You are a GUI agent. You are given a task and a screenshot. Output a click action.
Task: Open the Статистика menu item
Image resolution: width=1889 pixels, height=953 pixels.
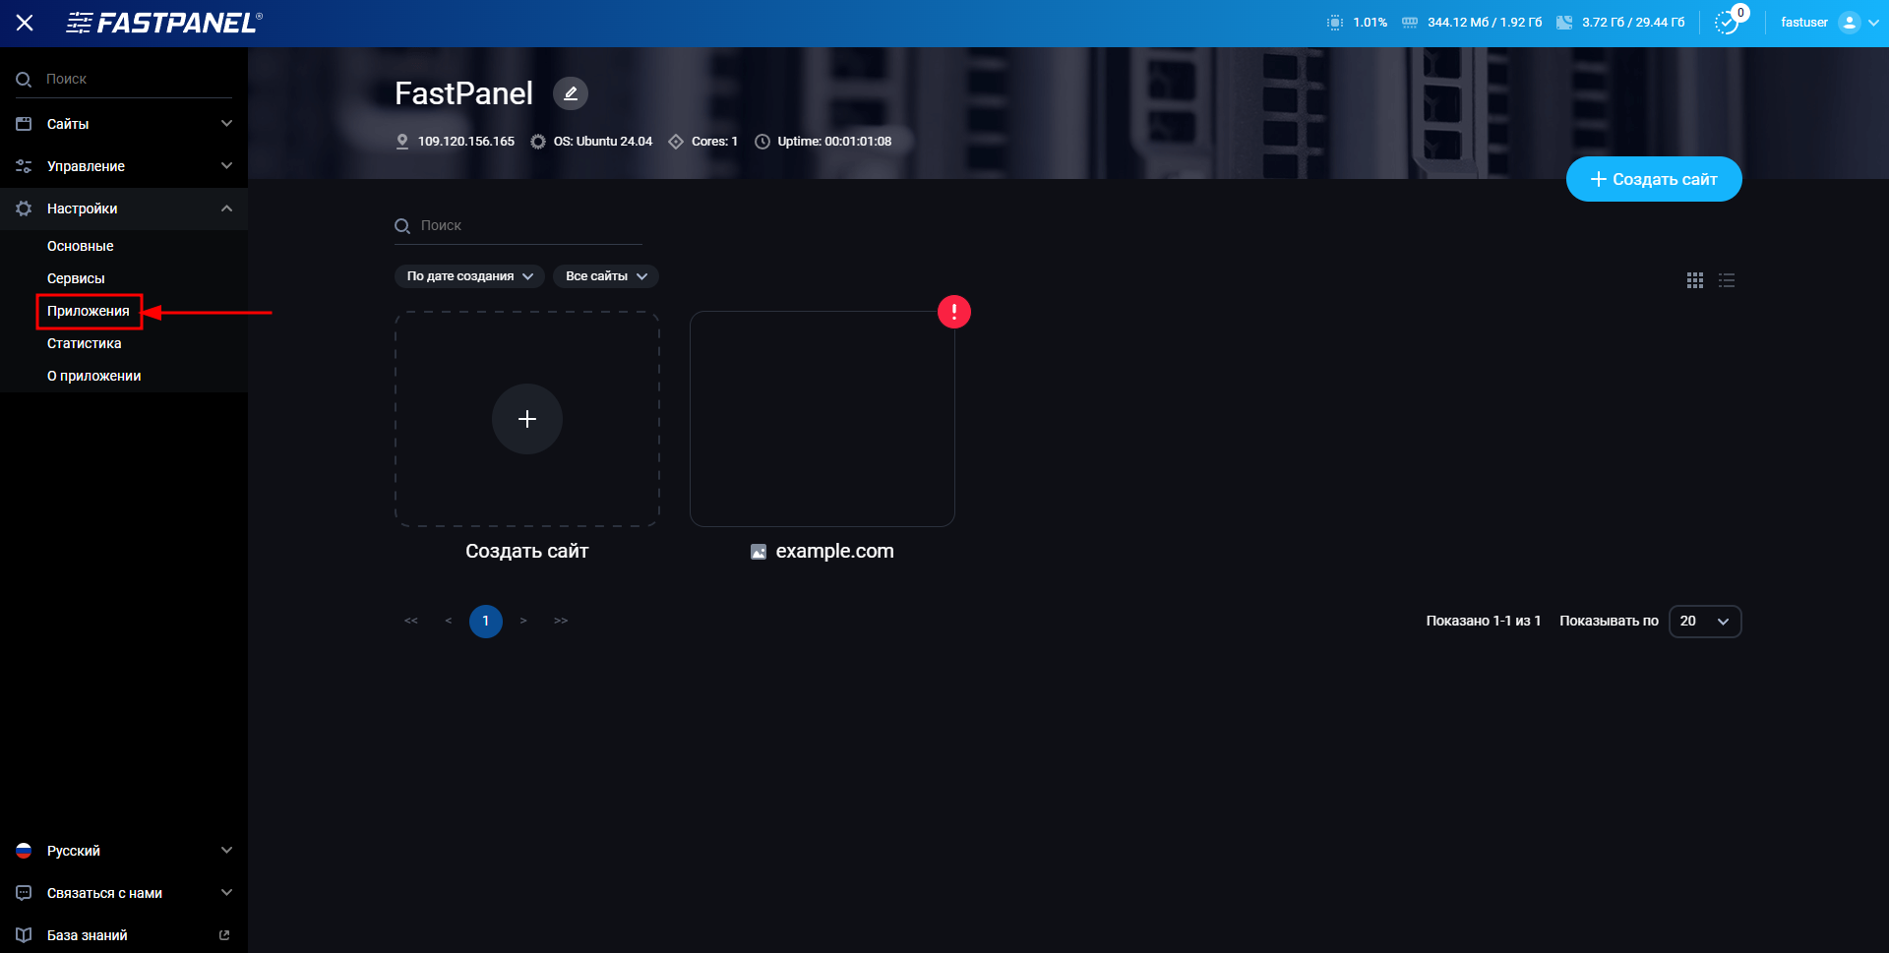[x=85, y=343]
